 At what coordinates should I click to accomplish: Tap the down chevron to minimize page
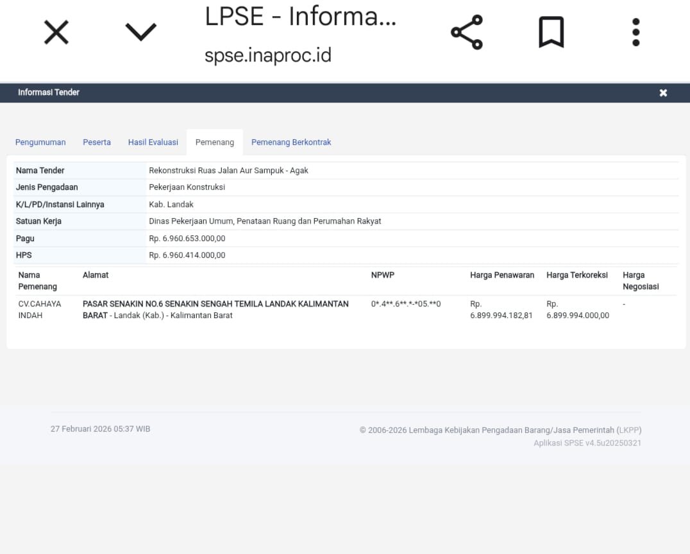point(141,32)
